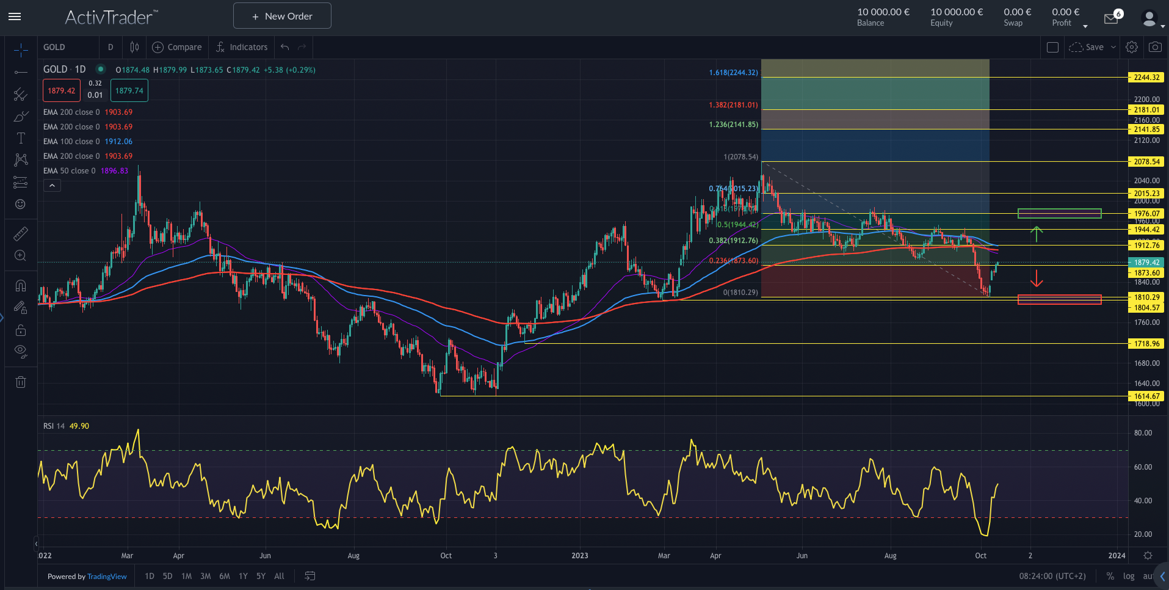
Task: Select the ruler measure tool
Action: [x=20, y=233]
